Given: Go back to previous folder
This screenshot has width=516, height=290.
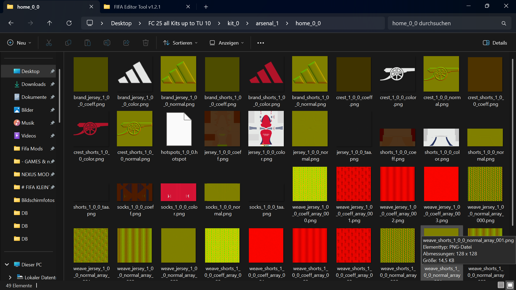Looking at the screenshot, I should click(x=11, y=23).
